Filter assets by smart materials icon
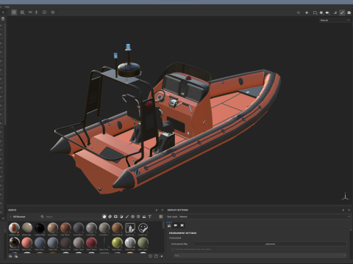Screen dimensions: 353x264 tap(110, 216)
